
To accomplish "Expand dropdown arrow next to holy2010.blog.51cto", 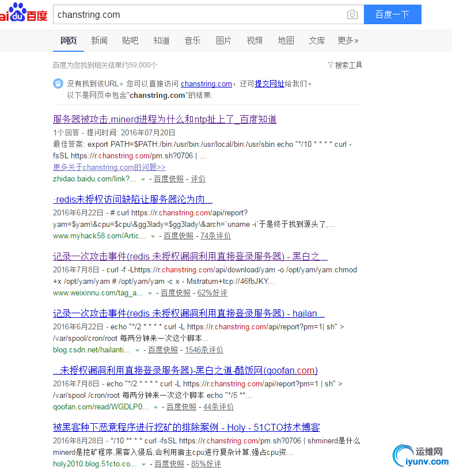I will tap(143, 465).
